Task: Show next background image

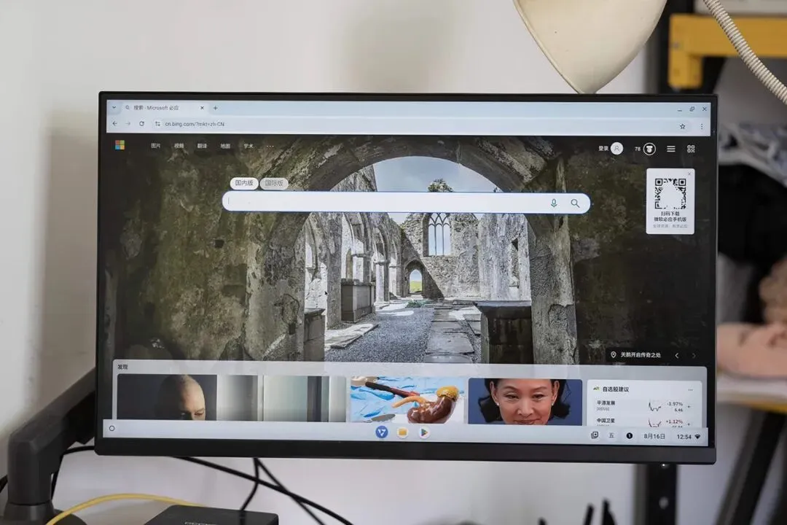Action: tap(694, 355)
